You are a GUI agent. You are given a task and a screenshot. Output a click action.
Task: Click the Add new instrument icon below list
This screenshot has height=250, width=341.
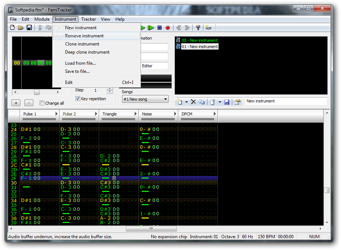coord(180,102)
